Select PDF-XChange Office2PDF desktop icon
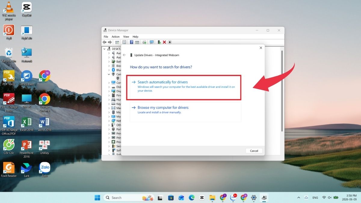Screen dimensions: 361x203 coord(9,126)
